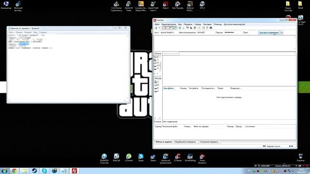This screenshot has height=174, width=310.
Task: Sort remote list by Размер column
Action: point(183,88)
